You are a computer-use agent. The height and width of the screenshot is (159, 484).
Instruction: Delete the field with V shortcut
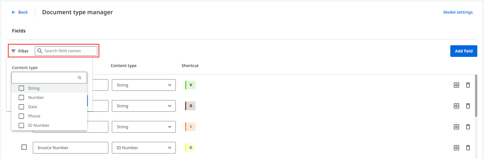pyautogui.click(x=468, y=85)
